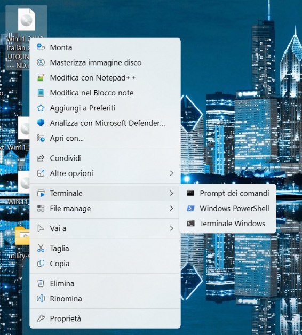Image resolution: width=302 pixels, height=335 pixels.
Task: Click the Masterizza immagine disco burn icon
Action: tap(41, 62)
